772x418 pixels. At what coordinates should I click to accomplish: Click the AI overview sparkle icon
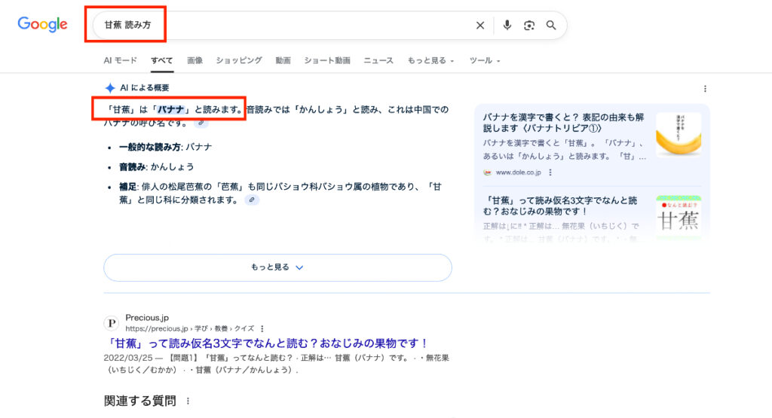110,88
